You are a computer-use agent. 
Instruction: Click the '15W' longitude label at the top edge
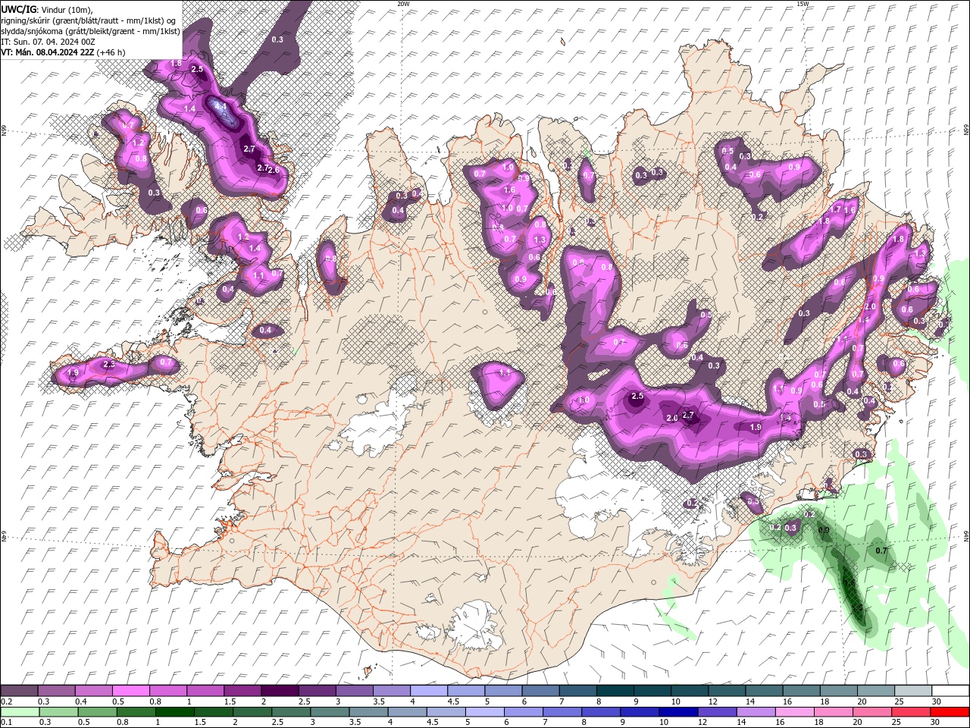click(x=803, y=4)
